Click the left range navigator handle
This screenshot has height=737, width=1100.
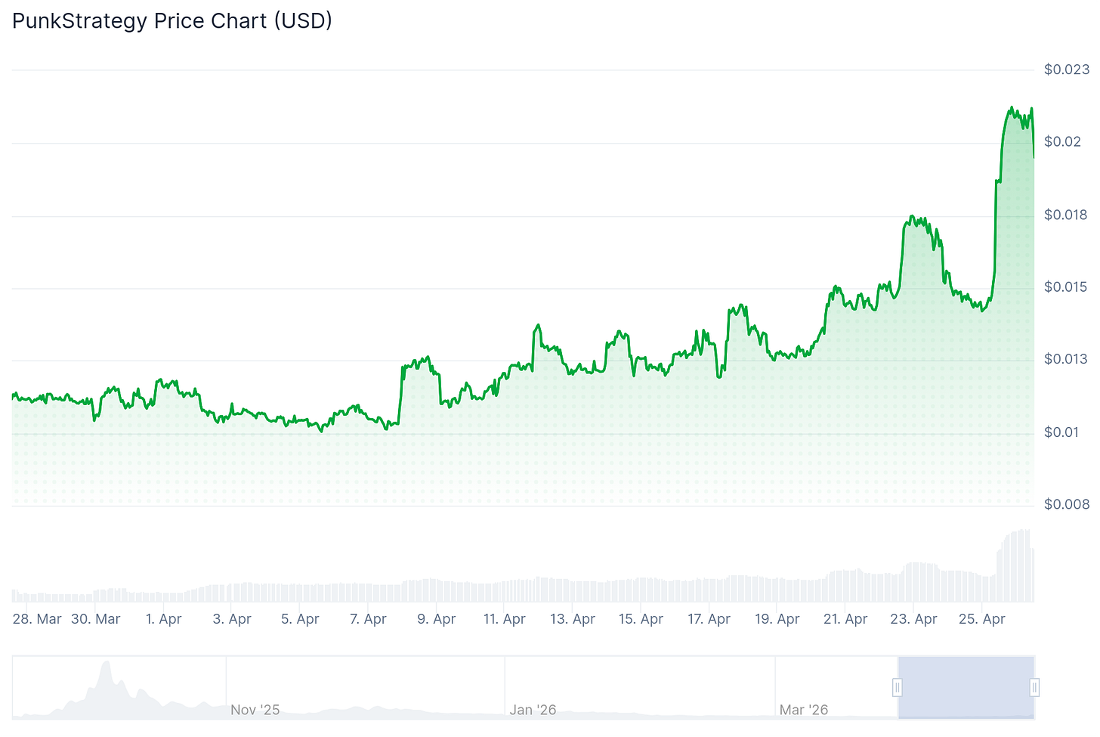click(x=897, y=687)
